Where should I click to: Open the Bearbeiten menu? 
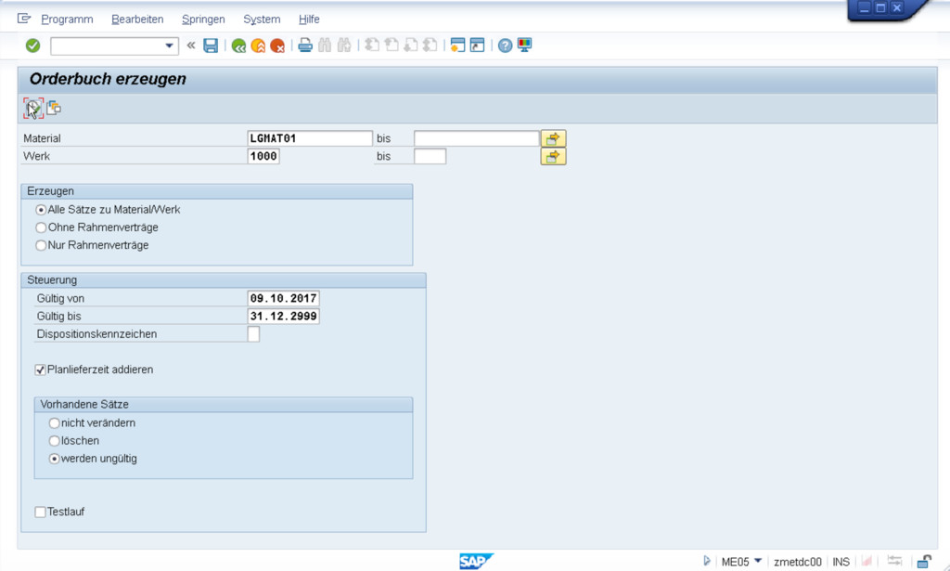(x=137, y=19)
